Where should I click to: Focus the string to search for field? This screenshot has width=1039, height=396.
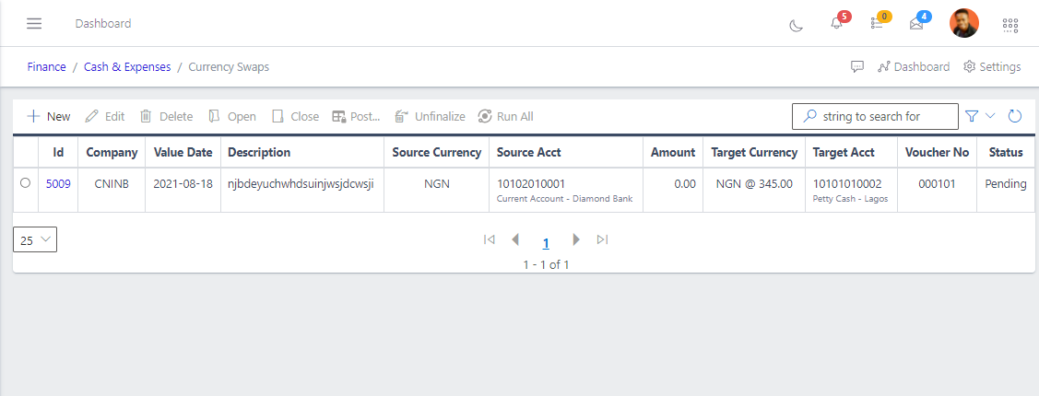click(875, 117)
